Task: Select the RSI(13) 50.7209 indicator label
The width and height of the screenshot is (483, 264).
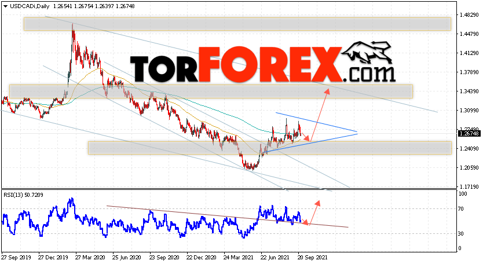Action: click(x=23, y=195)
